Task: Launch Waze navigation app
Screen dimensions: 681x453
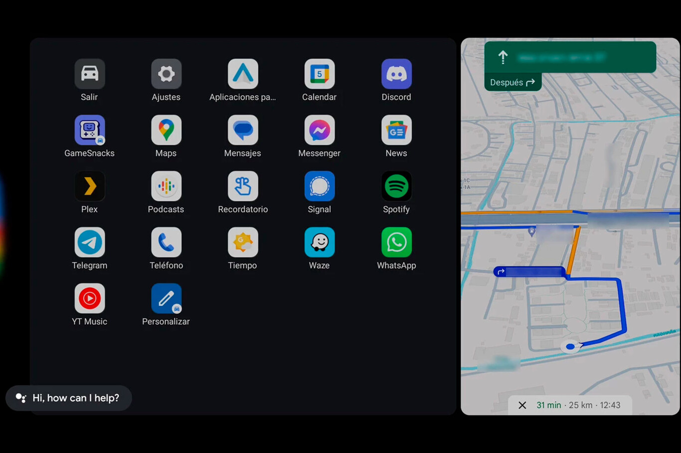Action: tap(320, 242)
